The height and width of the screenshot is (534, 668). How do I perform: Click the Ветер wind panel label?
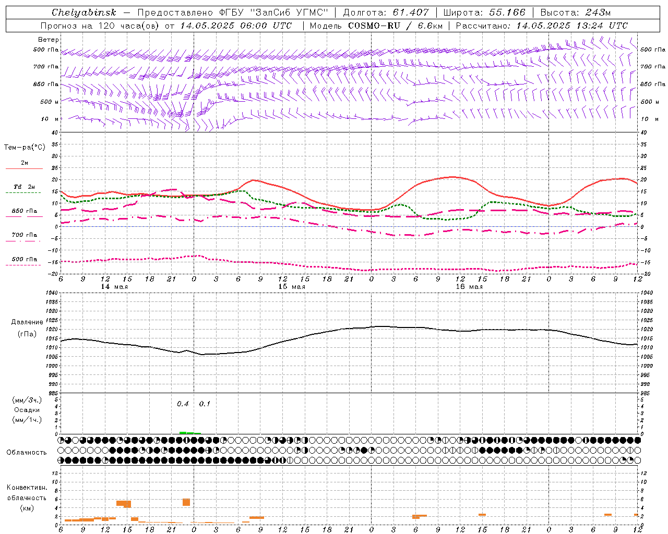[x=48, y=40]
